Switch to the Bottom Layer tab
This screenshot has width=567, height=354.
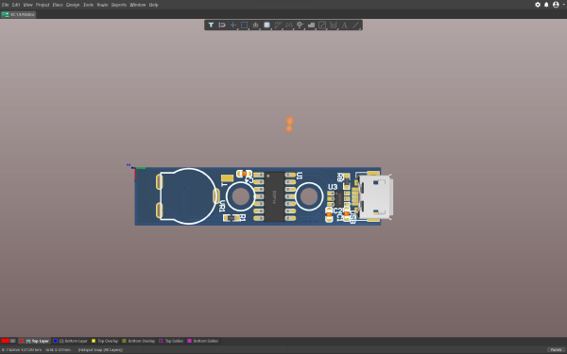click(71, 341)
